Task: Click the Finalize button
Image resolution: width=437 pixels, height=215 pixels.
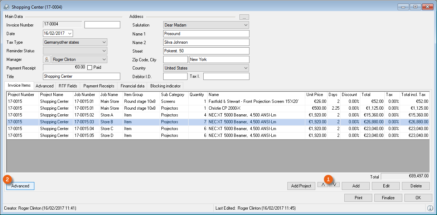Action: coord(388,198)
